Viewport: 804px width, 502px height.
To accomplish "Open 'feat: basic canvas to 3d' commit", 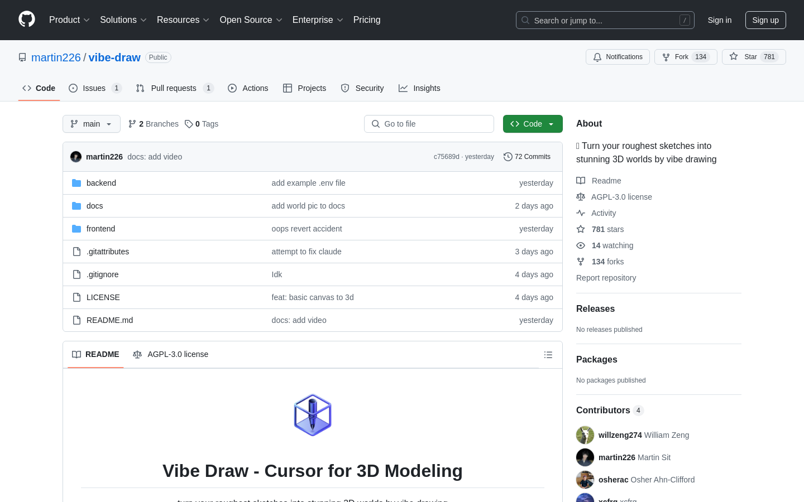I will click(x=313, y=297).
